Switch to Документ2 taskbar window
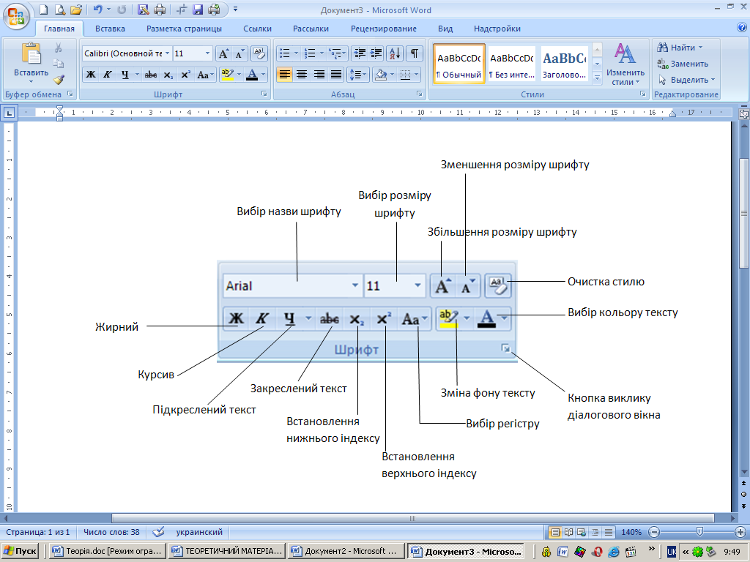Image resolution: width=750 pixels, height=562 pixels. click(x=346, y=551)
